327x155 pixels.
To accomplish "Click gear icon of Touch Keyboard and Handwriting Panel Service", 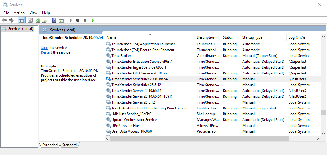I will (108, 108).
